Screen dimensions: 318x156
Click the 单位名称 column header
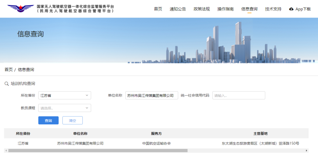[80, 134]
